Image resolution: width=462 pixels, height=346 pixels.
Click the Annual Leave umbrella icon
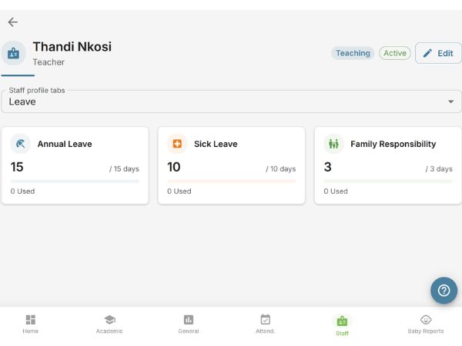click(21, 144)
